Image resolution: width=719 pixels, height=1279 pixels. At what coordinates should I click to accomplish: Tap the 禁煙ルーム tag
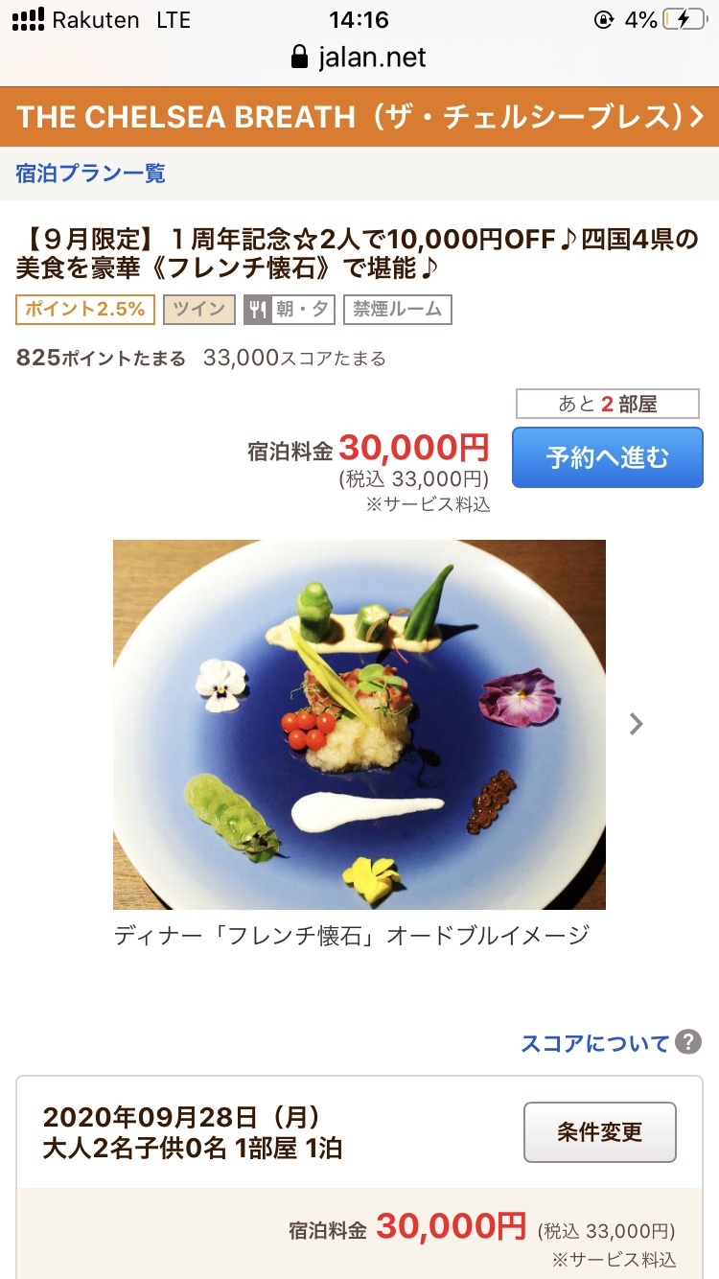398,310
